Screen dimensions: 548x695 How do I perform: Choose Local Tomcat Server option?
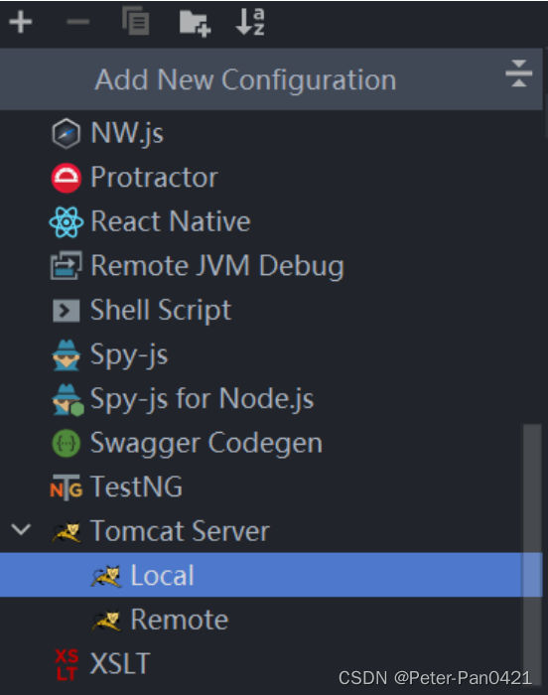pyautogui.click(x=271, y=575)
